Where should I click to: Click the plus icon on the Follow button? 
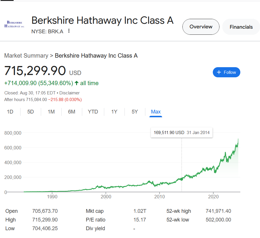pos(219,72)
